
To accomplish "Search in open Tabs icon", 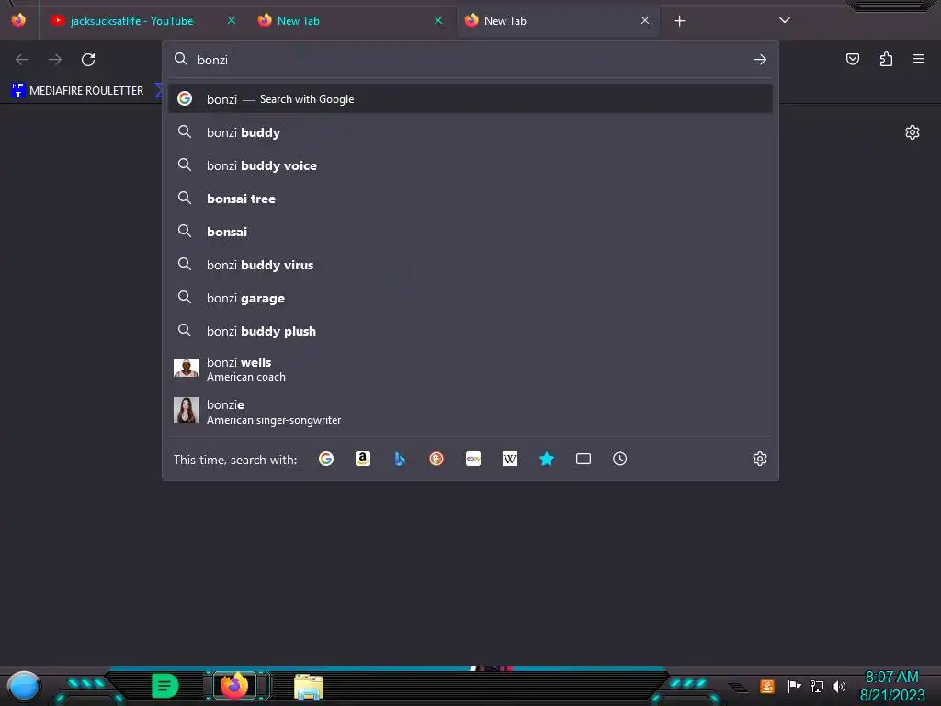I will (584, 459).
